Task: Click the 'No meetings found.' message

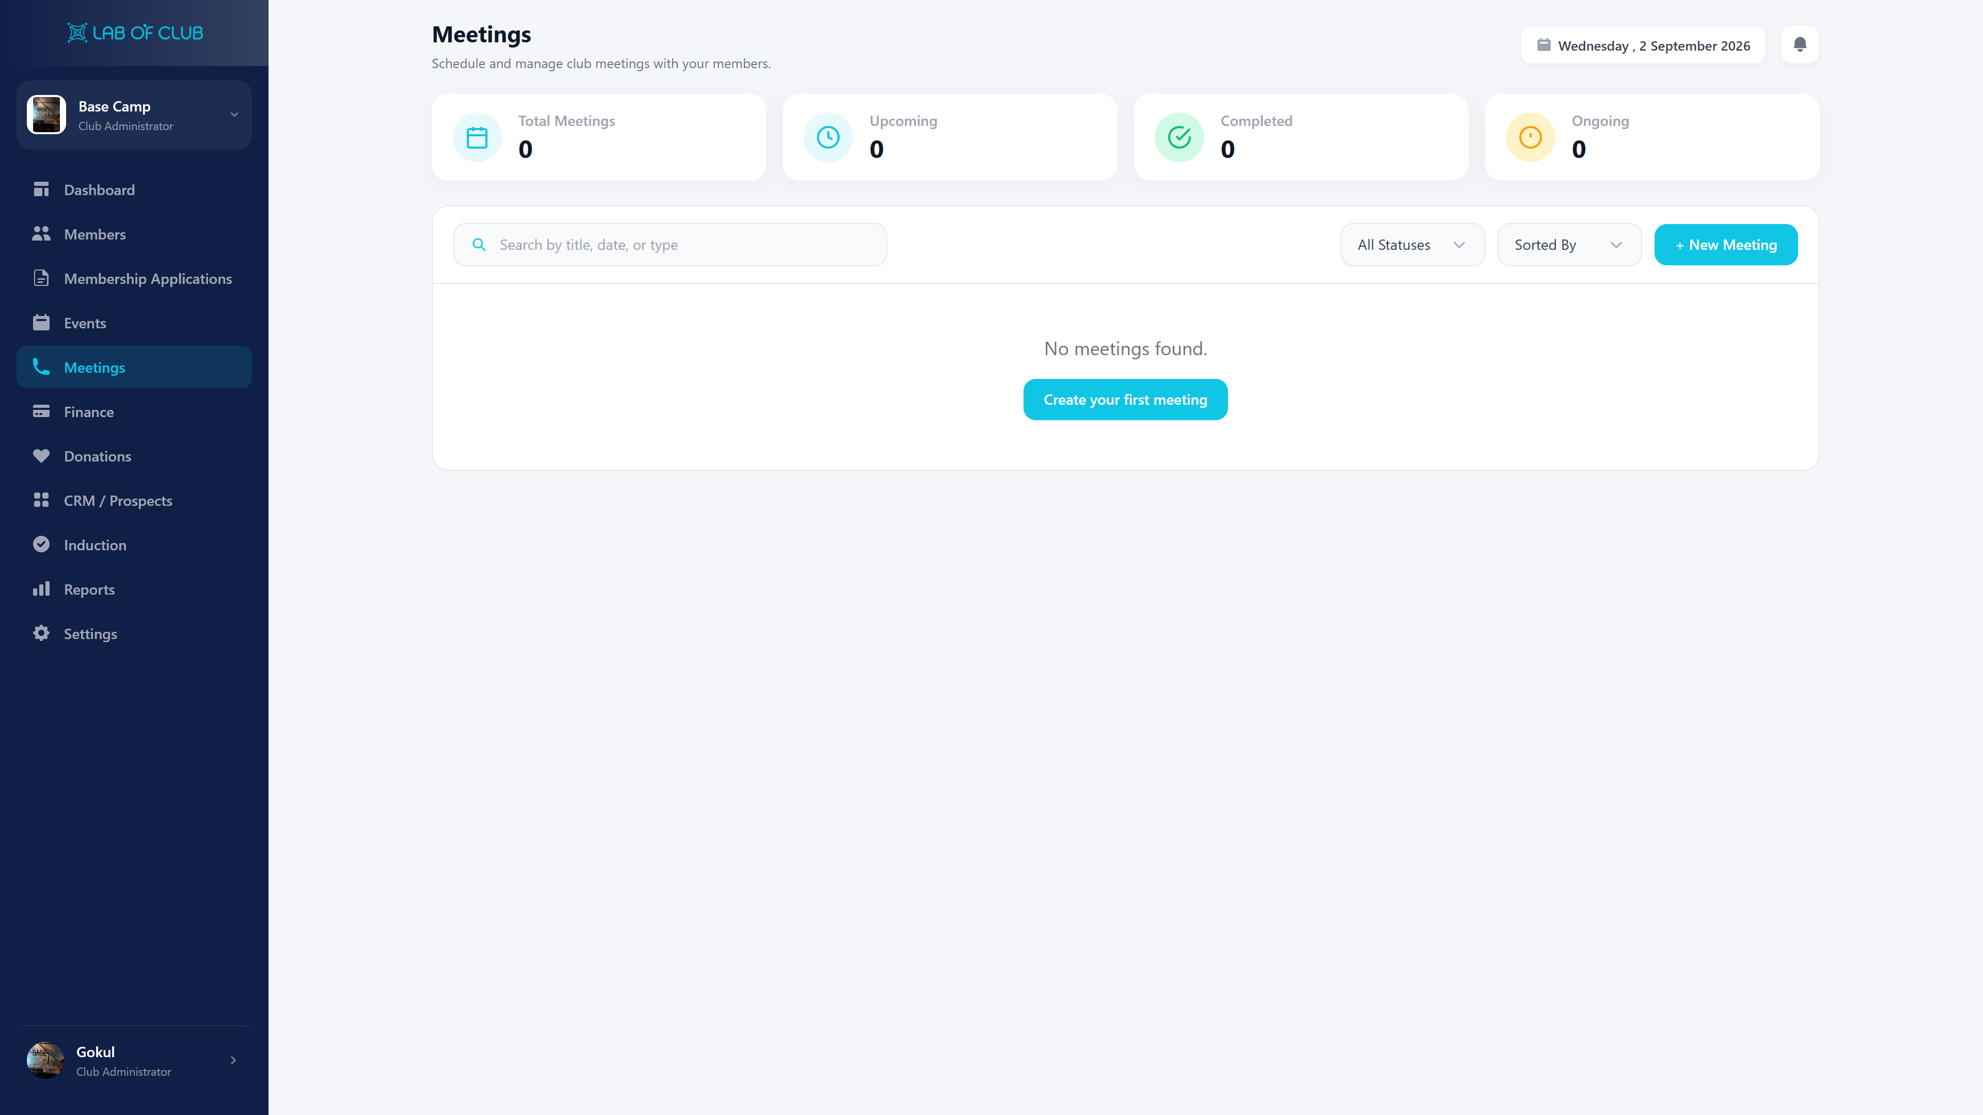Action: pyautogui.click(x=1125, y=348)
